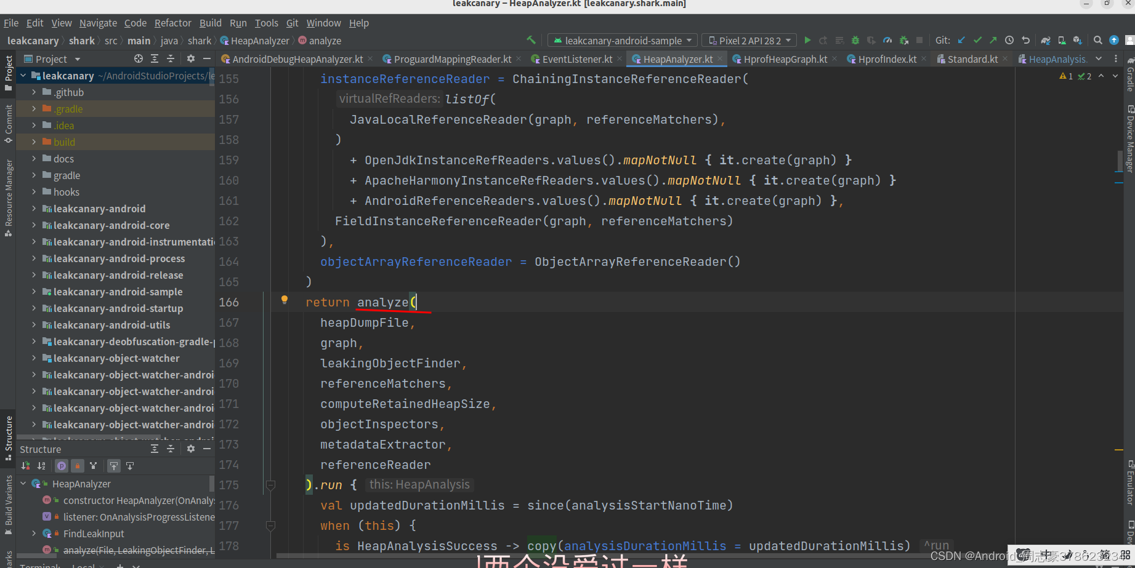Collapse all in the Structure panel header

pos(171,449)
